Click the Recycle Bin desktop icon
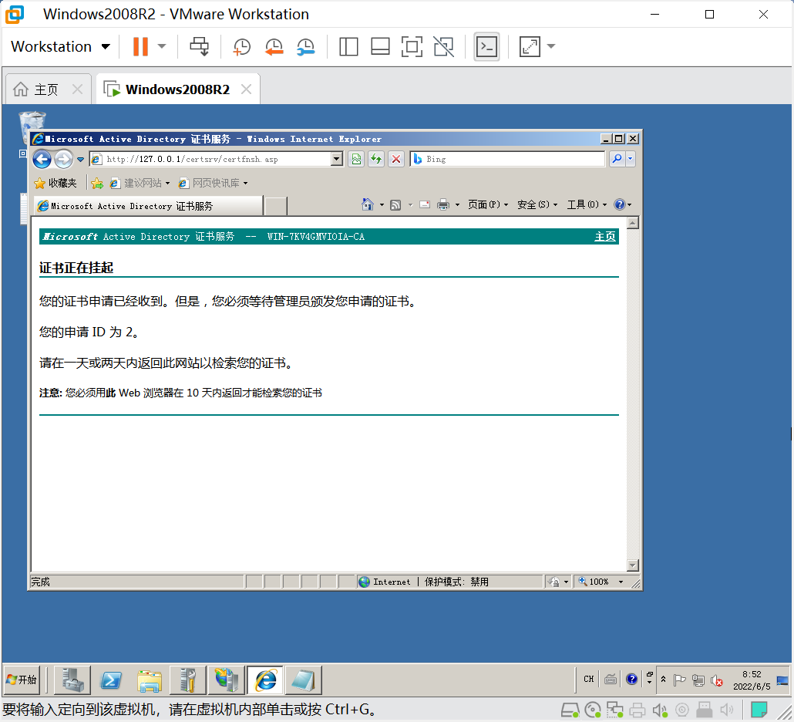 pos(32,127)
